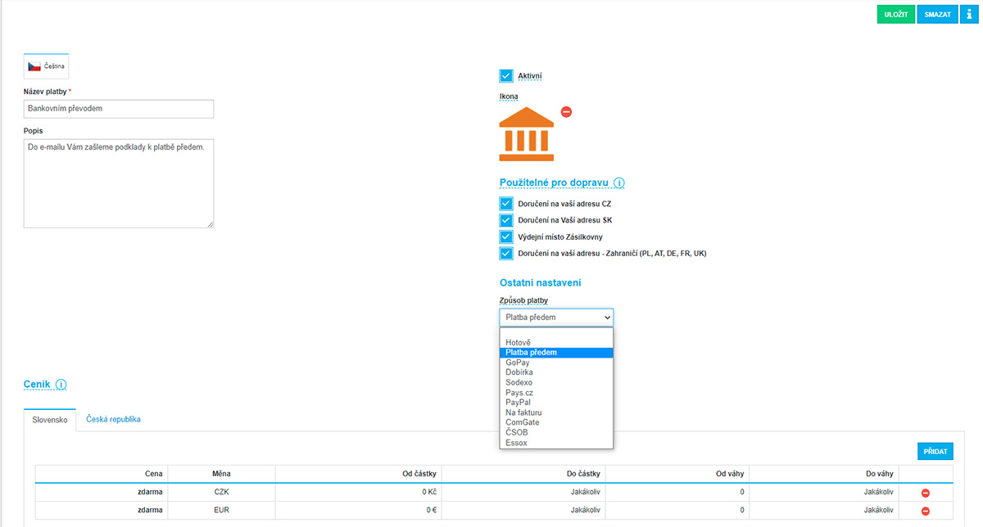The height and width of the screenshot is (527, 983).
Task: Click into the Název platby text field
Action: [119, 109]
